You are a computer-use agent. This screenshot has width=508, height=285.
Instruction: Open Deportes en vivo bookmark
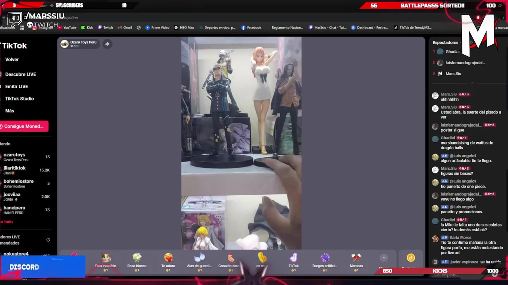(x=217, y=28)
